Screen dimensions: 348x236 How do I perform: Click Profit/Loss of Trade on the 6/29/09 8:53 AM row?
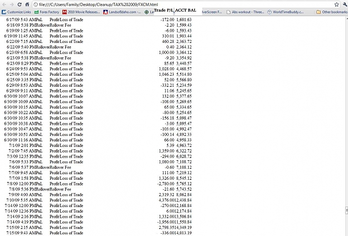tap(66, 85)
